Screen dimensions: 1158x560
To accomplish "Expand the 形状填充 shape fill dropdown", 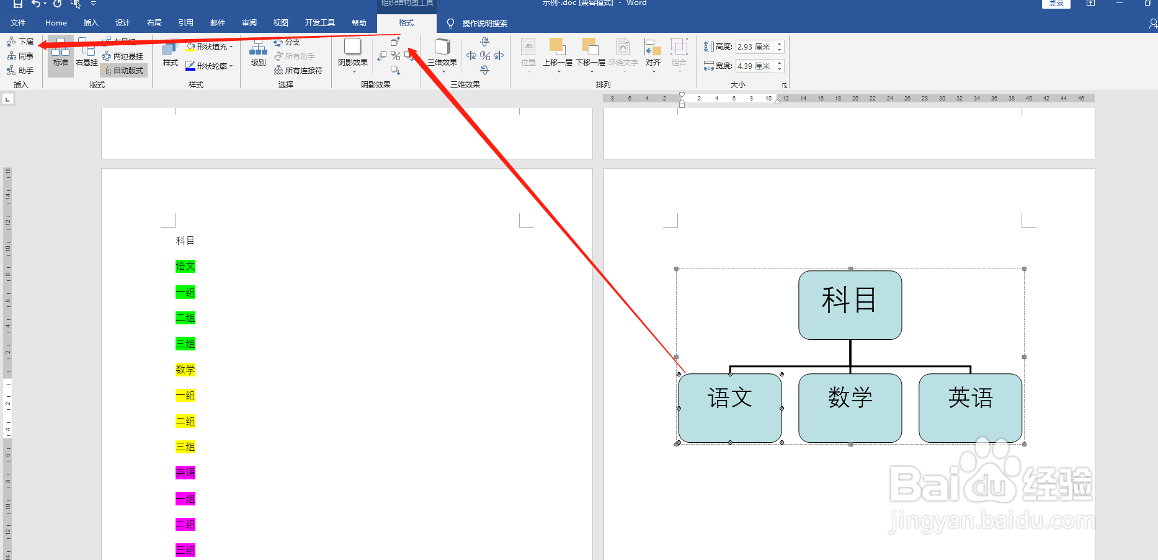I will click(231, 47).
